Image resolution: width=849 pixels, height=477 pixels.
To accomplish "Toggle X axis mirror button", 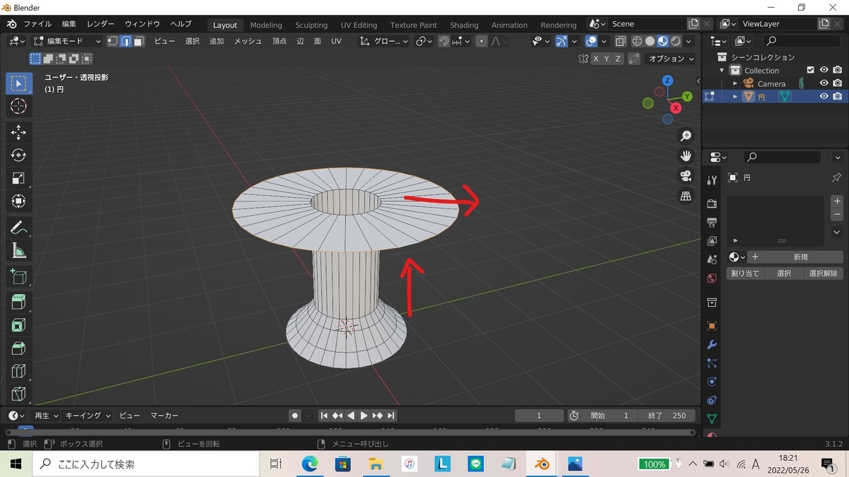I will [596, 59].
